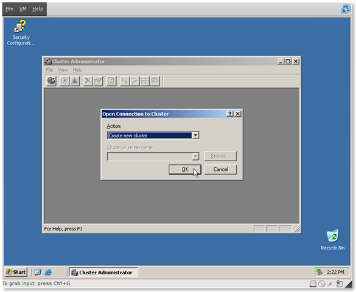
Task: Click the 2:22 PM taskbar clock
Action: tap(335, 272)
